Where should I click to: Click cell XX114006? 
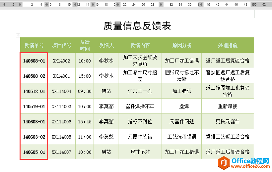[x=61, y=122]
